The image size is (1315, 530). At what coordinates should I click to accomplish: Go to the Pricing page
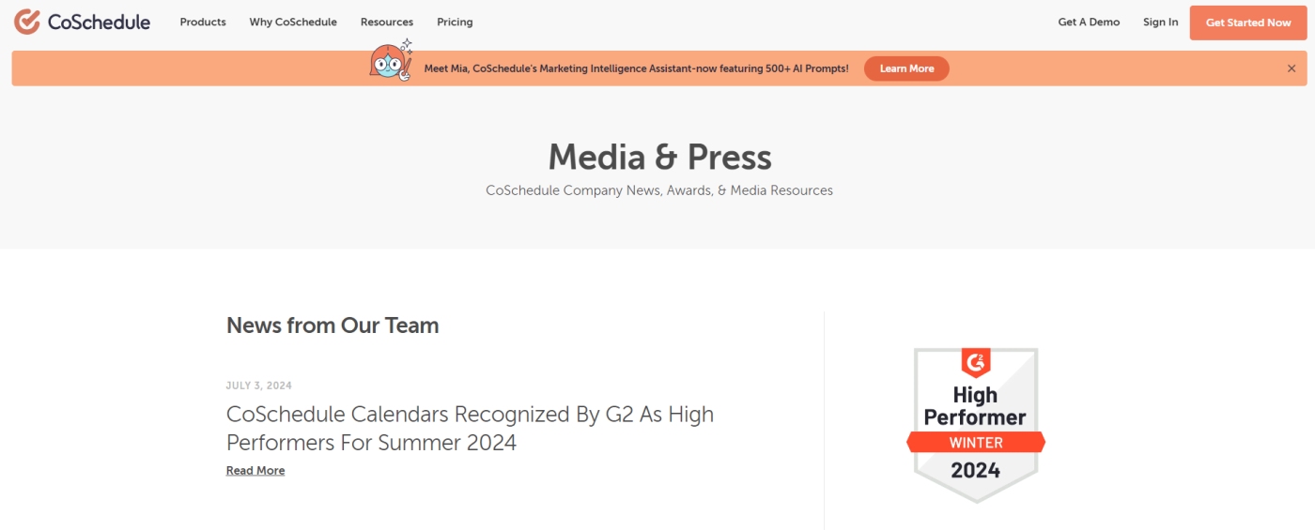point(455,22)
